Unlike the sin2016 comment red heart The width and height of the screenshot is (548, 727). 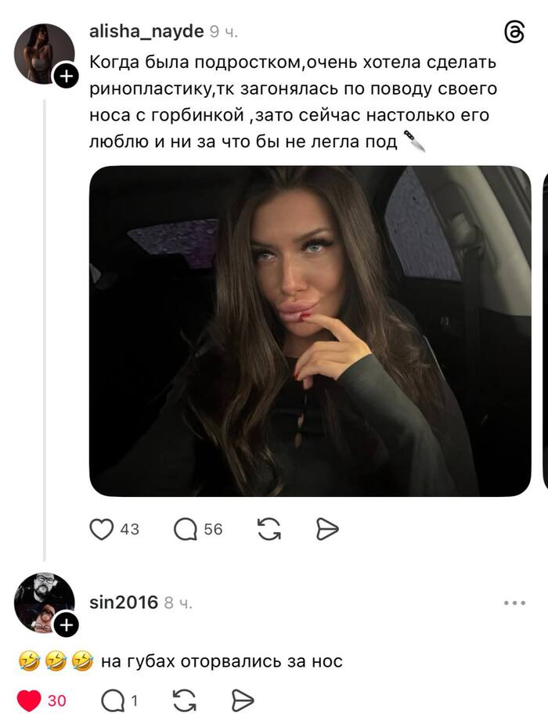point(29,700)
